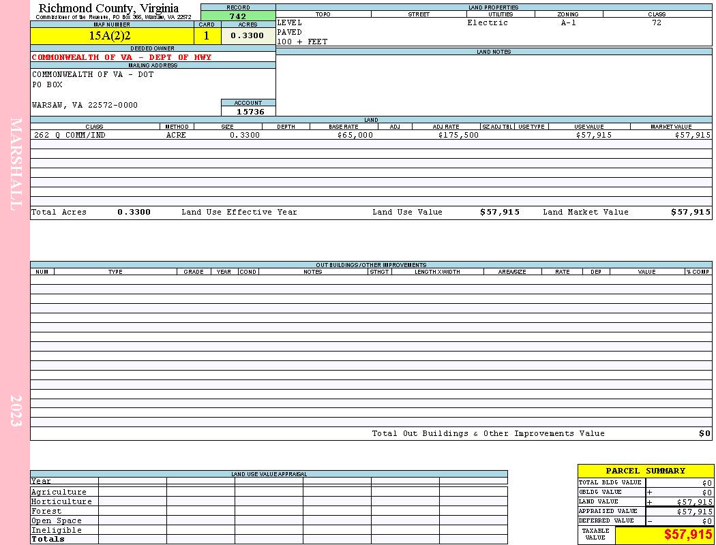
Task: Click the Land Use Value total $57,915
Action: pos(500,212)
